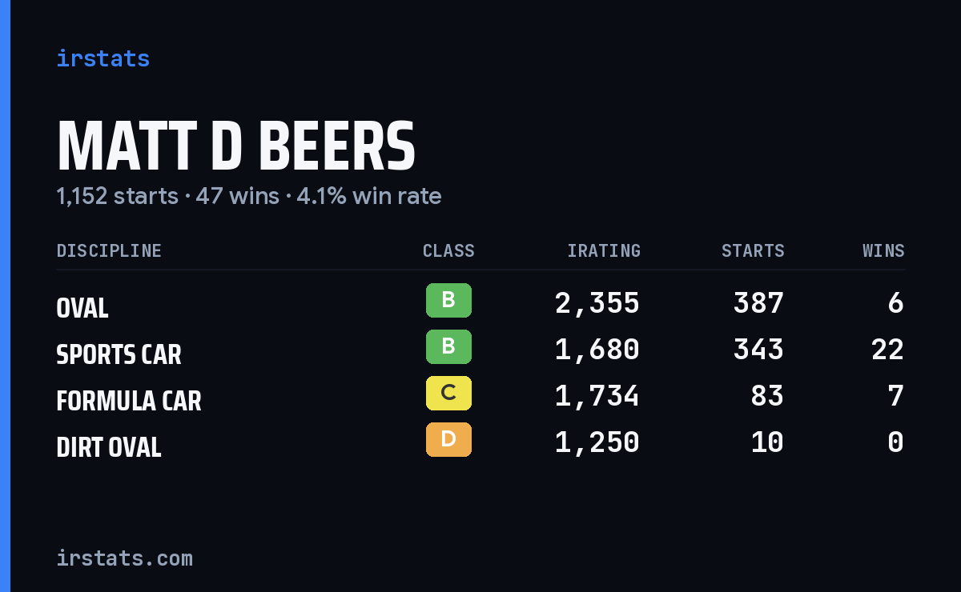The height and width of the screenshot is (592, 961).
Task: Click the Formula Car starts value 83
Action: (x=767, y=396)
